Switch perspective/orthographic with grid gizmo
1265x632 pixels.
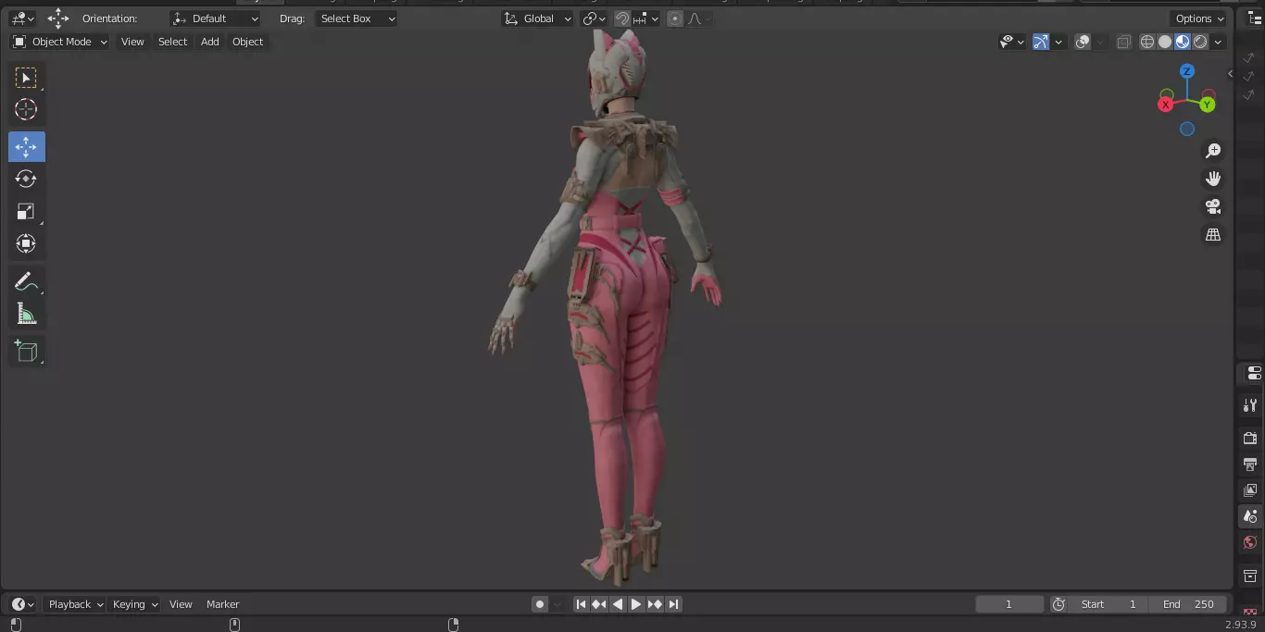point(1212,234)
